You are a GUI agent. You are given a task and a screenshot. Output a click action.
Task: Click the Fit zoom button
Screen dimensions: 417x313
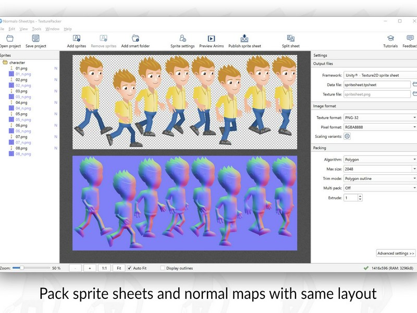pos(119,268)
